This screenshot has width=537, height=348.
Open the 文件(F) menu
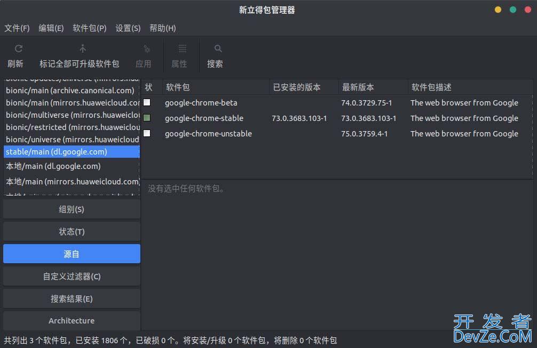pyautogui.click(x=17, y=28)
